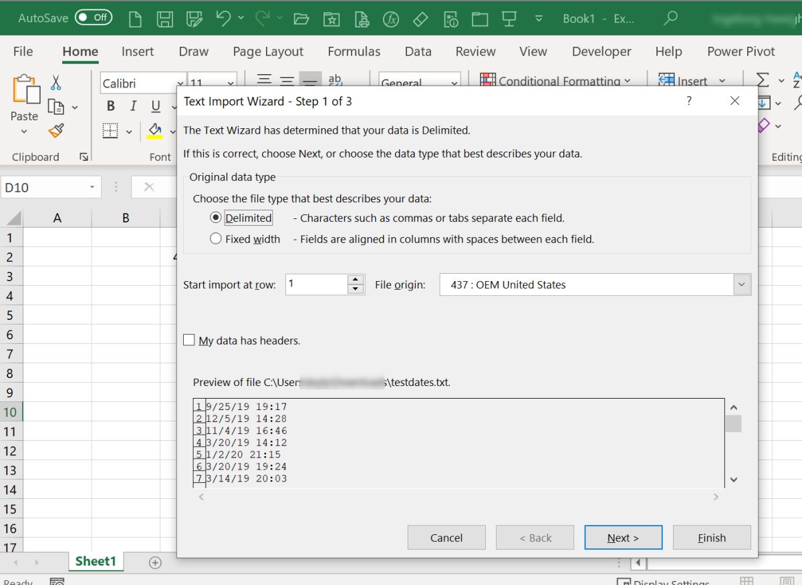Viewport: 802px width, 585px height.
Task: Click the wizard Help question mark
Action: point(689,101)
